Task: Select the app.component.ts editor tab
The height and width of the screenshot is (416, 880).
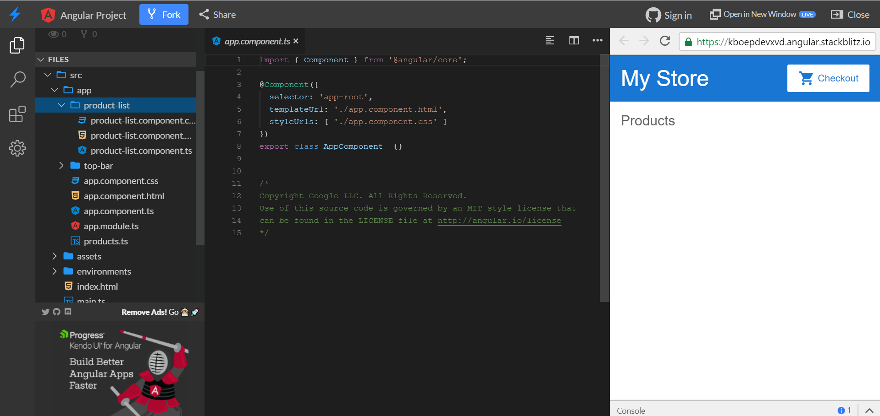Action: pyautogui.click(x=255, y=41)
